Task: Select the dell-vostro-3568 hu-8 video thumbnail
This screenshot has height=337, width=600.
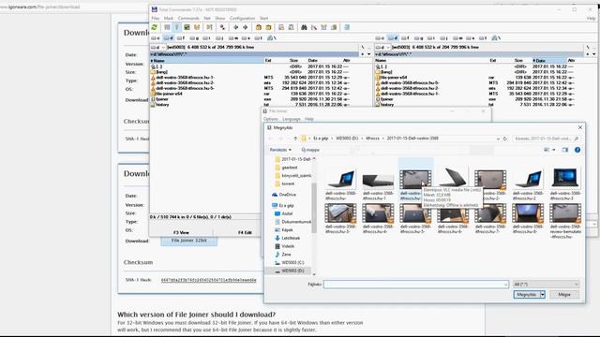Action: 528,218
